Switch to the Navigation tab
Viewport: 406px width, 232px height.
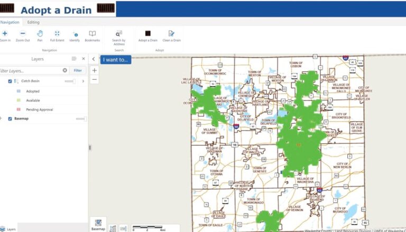pos(10,22)
